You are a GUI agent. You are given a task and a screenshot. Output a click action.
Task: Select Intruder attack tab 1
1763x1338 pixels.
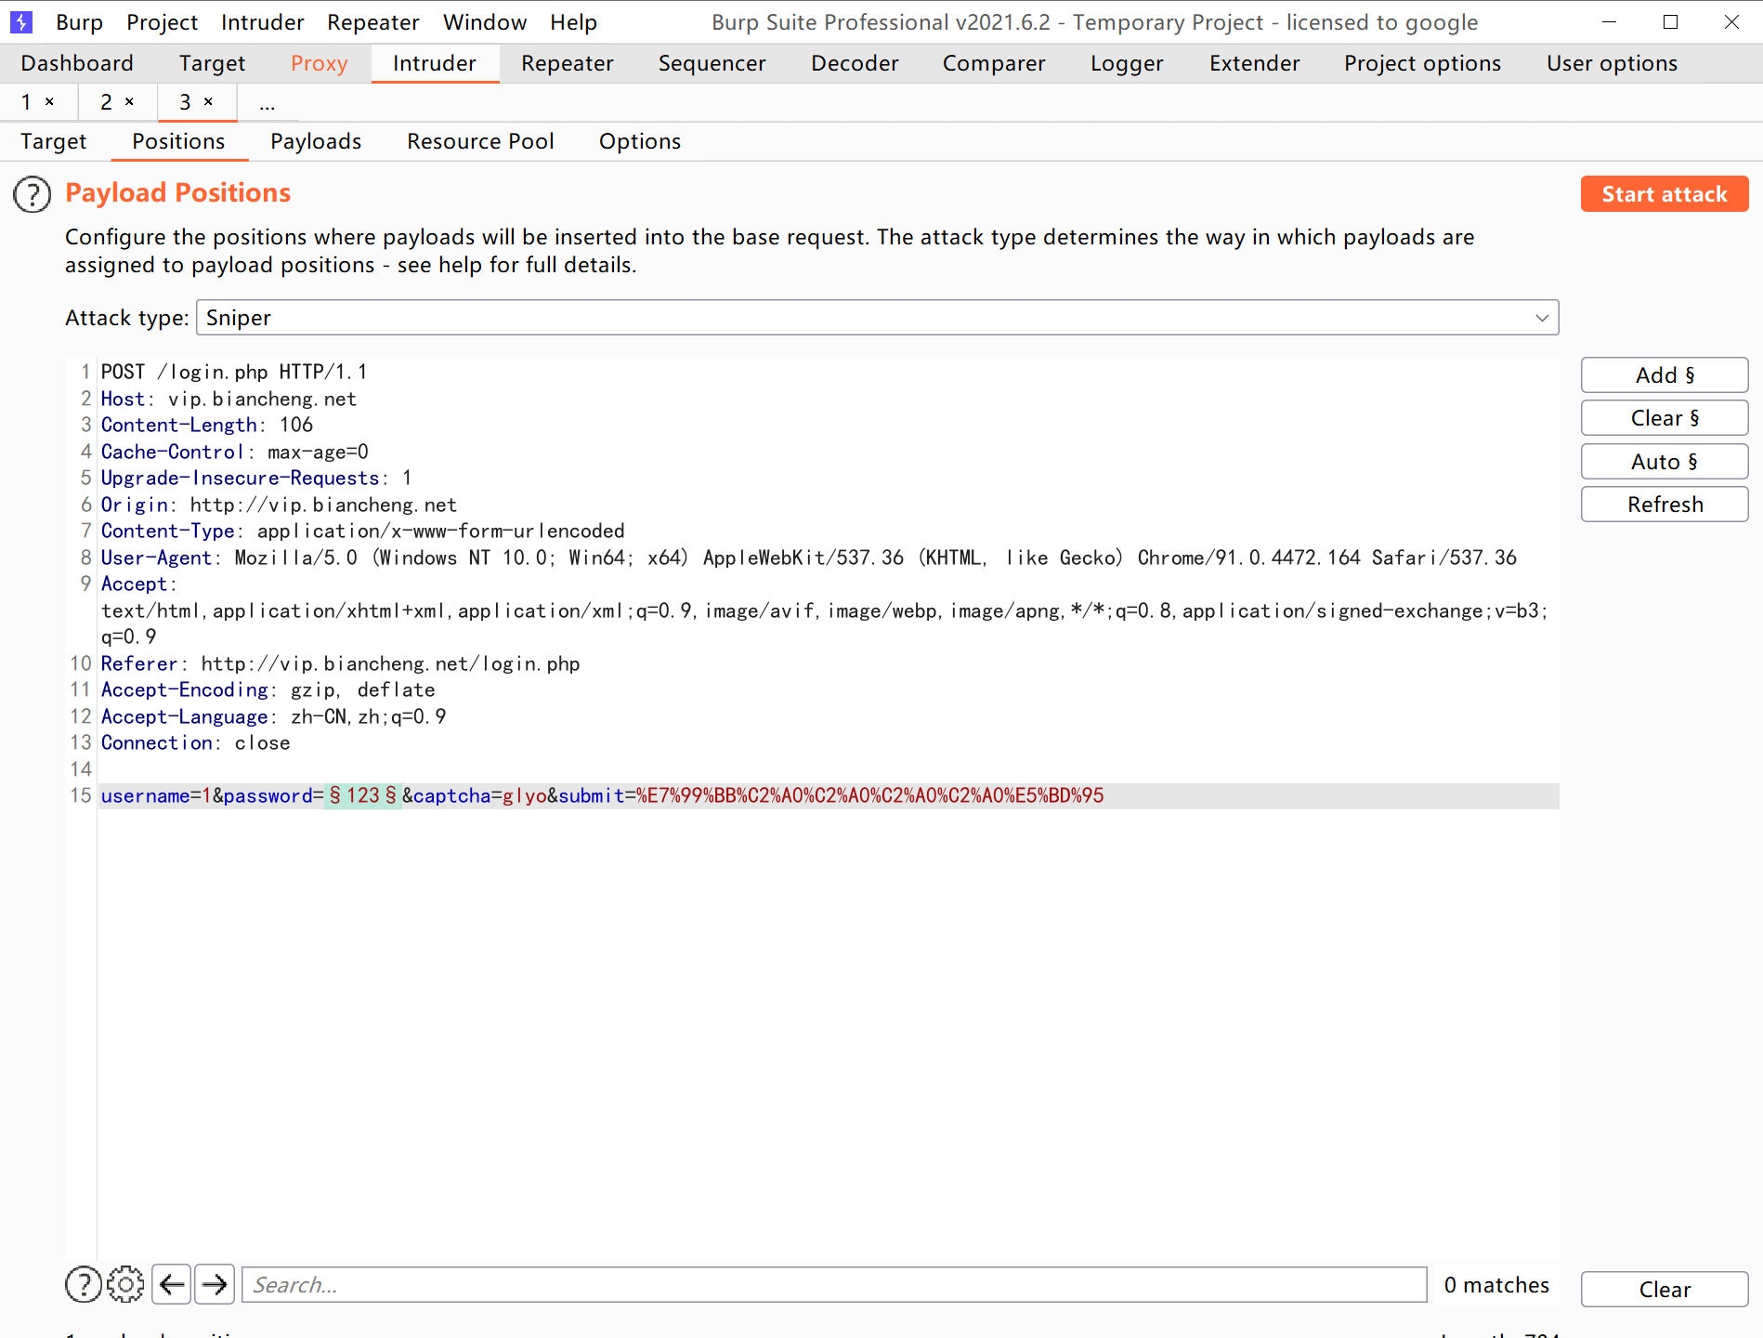[x=27, y=102]
